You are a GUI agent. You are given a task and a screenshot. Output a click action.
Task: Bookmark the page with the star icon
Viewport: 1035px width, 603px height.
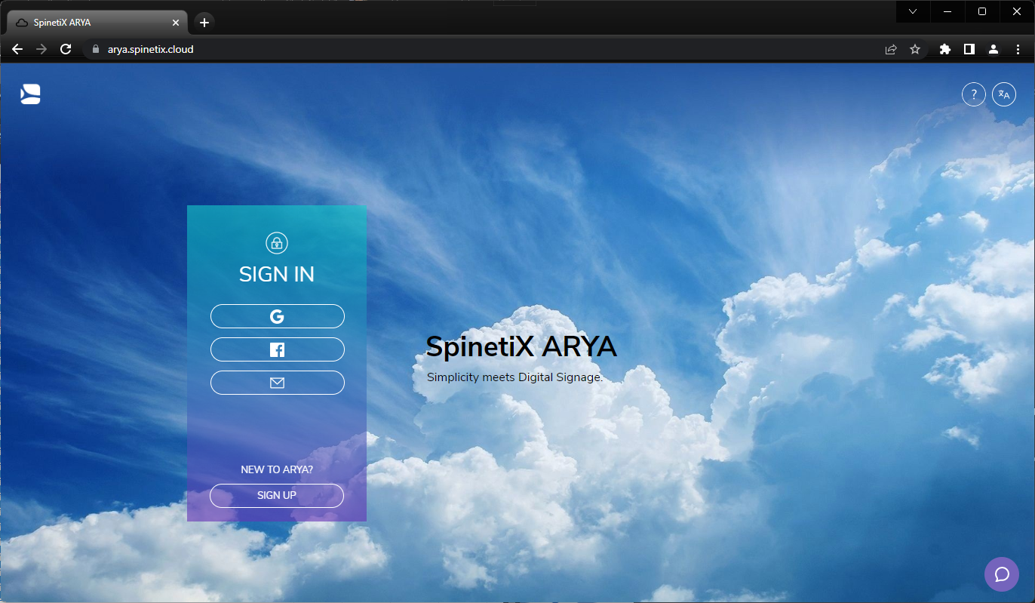(x=915, y=49)
